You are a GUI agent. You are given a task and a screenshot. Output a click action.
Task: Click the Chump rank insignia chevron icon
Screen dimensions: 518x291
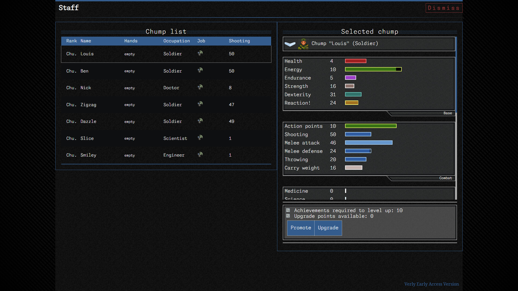(290, 44)
